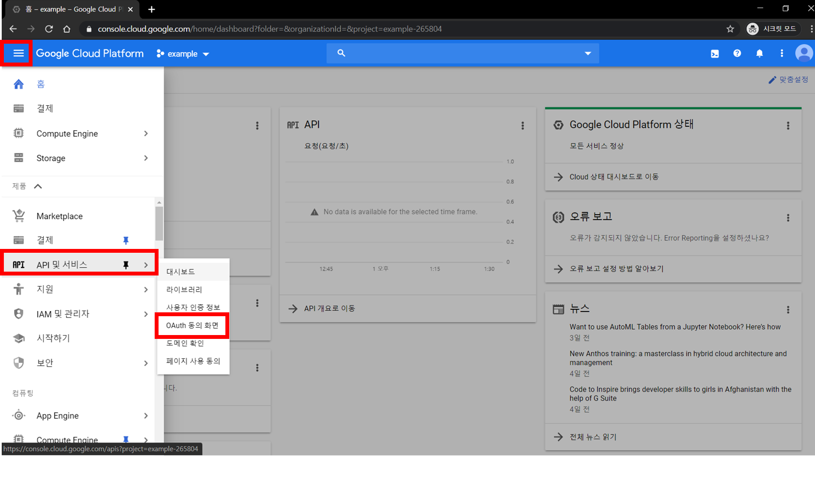The width and height of the screenshot is (815, 482).
Task: Open a new browser tab
Action: coord(152,9)
